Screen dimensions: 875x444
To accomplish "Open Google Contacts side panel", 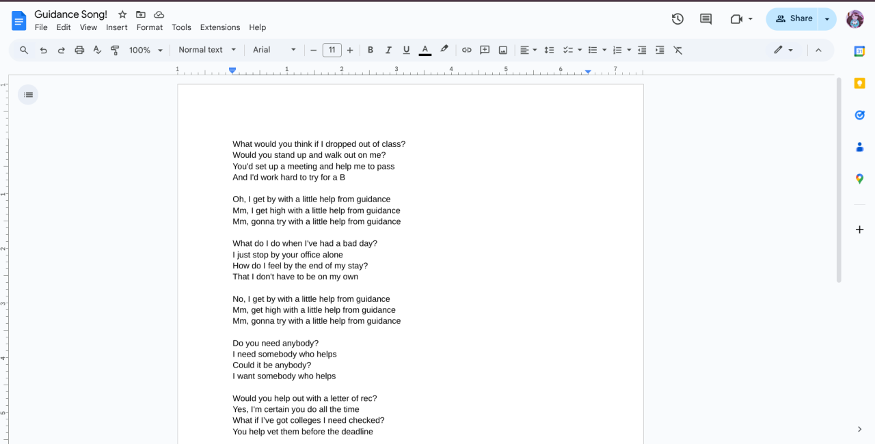I will click(x=860, y=147).
